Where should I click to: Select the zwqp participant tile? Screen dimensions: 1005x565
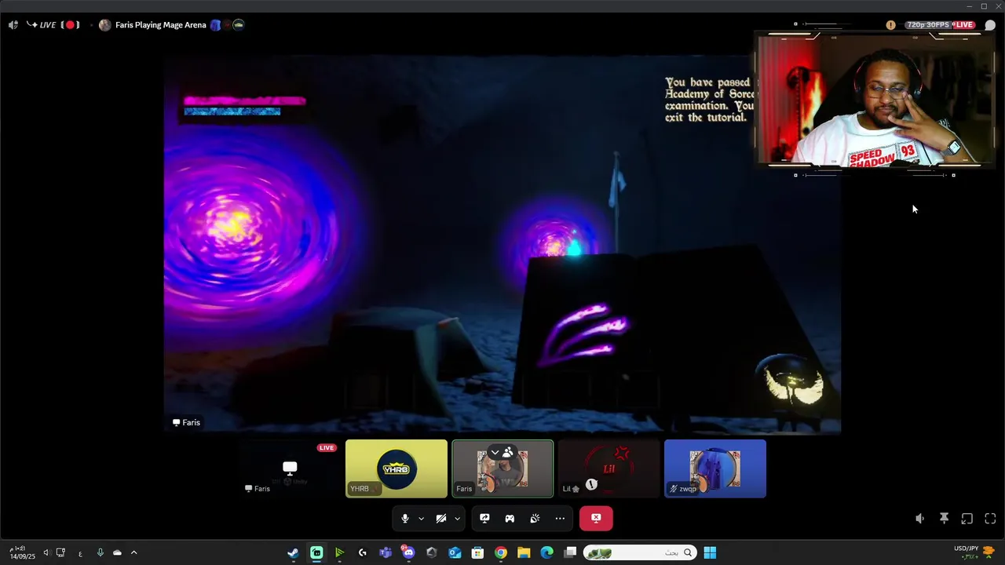click(x=715, y=468)
